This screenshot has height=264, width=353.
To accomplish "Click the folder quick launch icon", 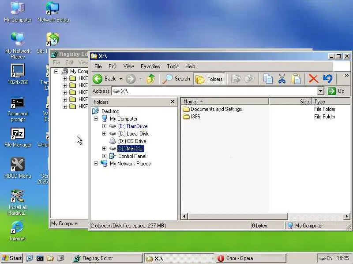I will tap(50, 258).
